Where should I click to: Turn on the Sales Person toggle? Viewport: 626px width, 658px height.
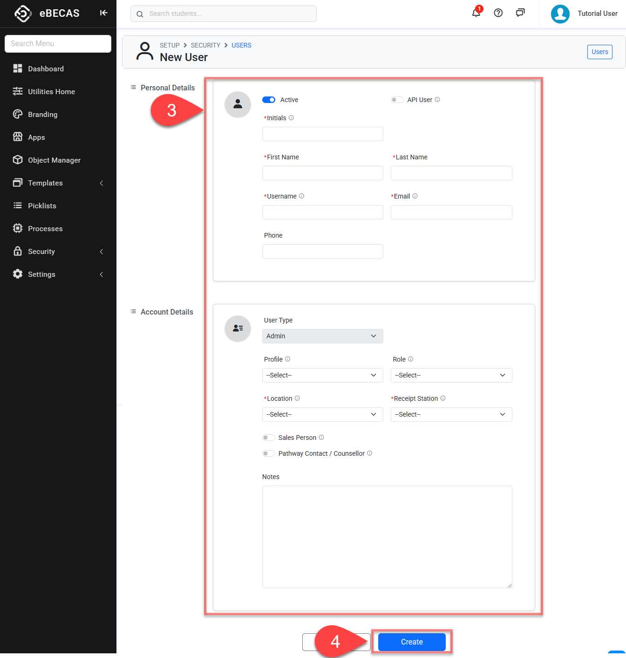coord(268,438)
